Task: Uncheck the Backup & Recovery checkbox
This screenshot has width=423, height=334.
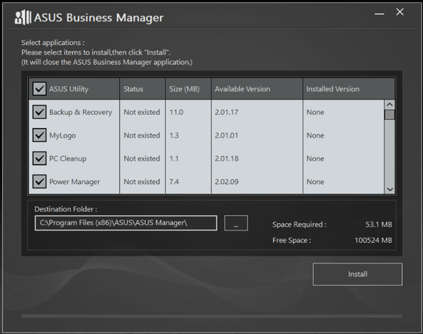Action: (x=39, y=112)
